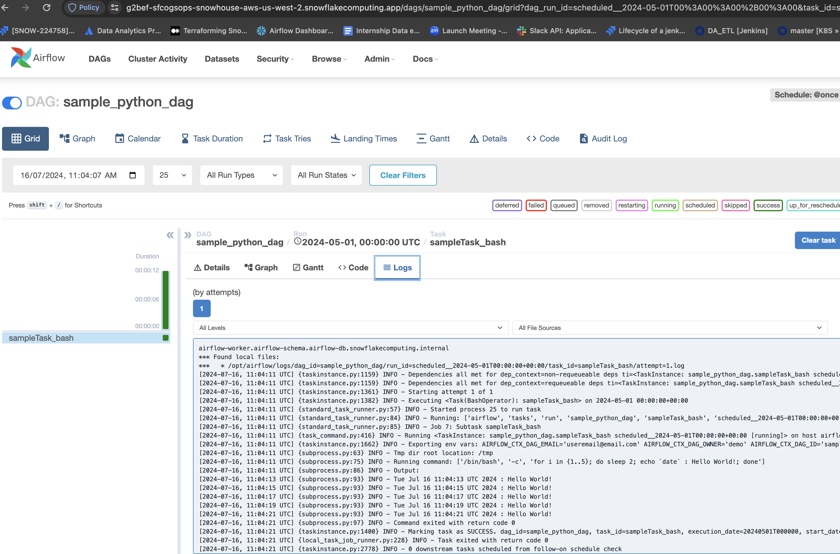Toggle the success state legend filter
Viewport: 840px width, 554px height.
coord(768,205)
